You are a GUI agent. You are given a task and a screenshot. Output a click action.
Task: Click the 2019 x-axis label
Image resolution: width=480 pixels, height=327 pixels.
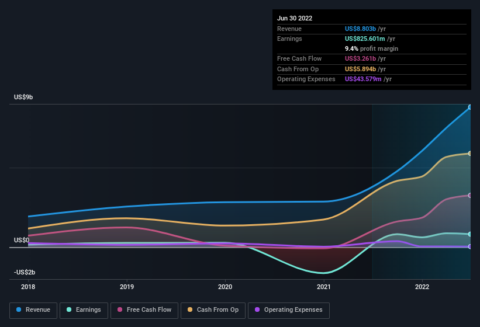coord(127,287)
